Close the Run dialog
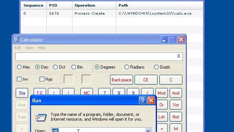 pos(151,100)
